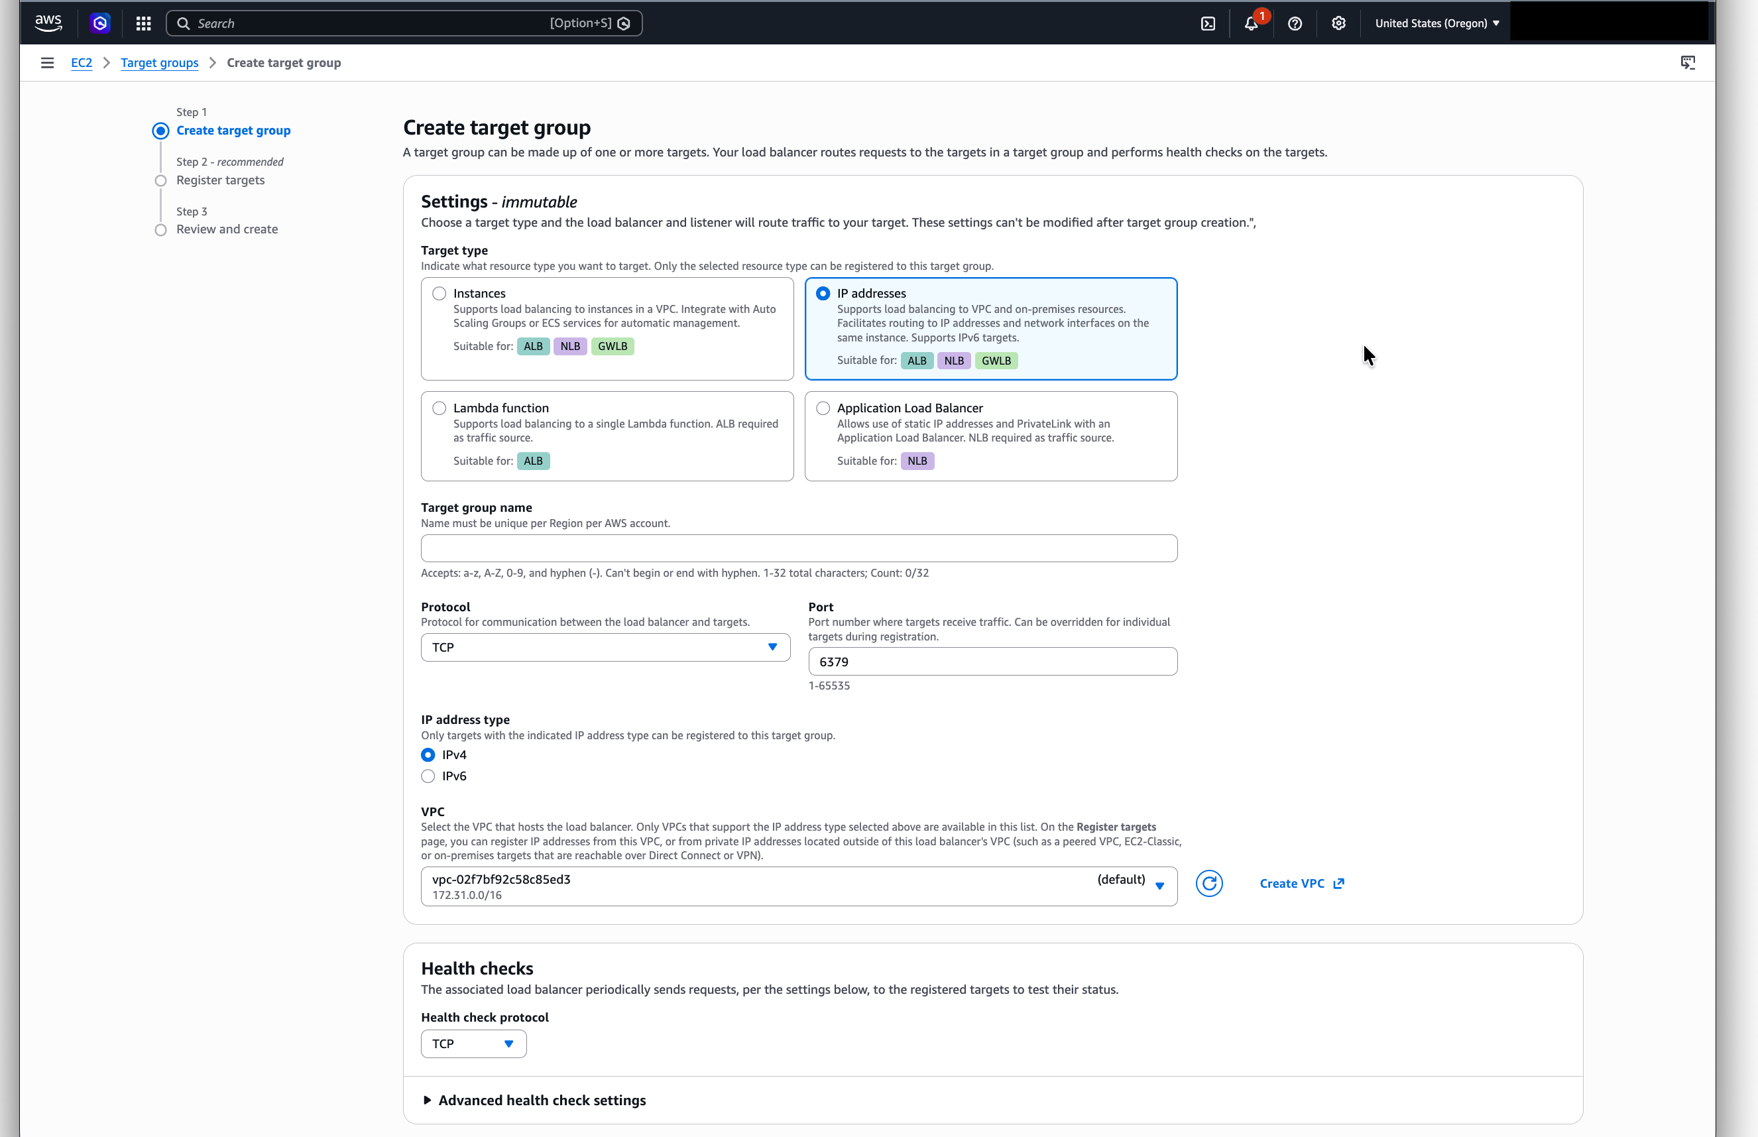Click the Create target group breadcrumb text

coord(284,63)
